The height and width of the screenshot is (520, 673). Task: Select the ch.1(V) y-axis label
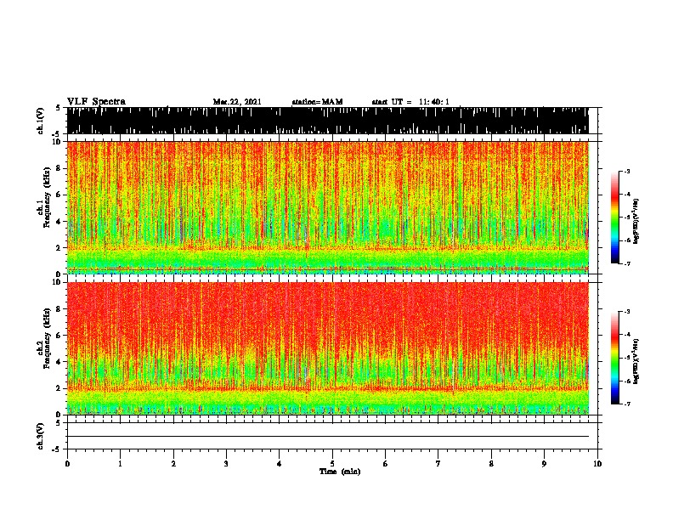coord(41,121)
